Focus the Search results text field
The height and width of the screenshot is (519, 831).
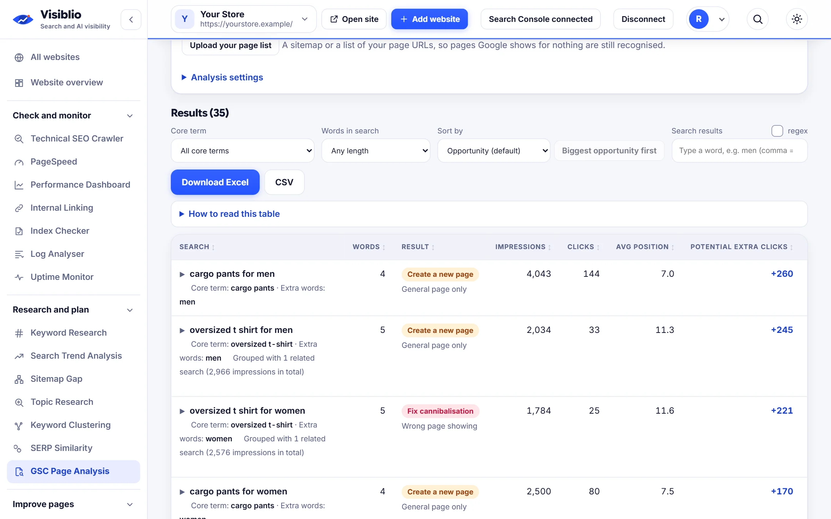click(x=739, y=151)
